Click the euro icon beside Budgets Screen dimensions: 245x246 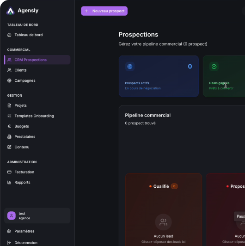(x=9, y=126)
